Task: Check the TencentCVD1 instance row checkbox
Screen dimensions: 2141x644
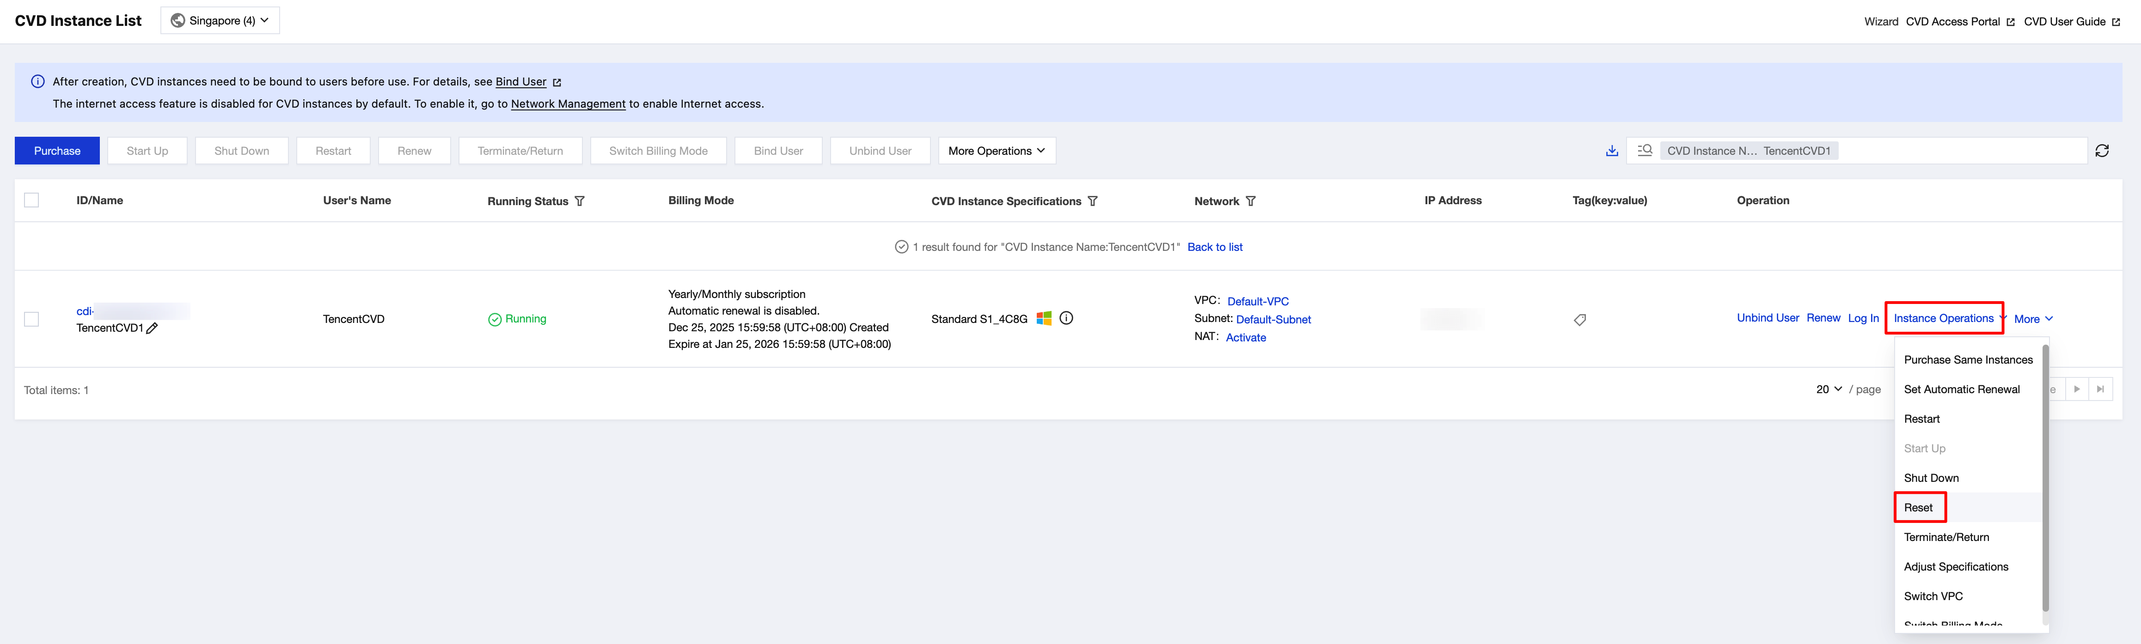Action: pyautogui.click(x=31, y=319)
